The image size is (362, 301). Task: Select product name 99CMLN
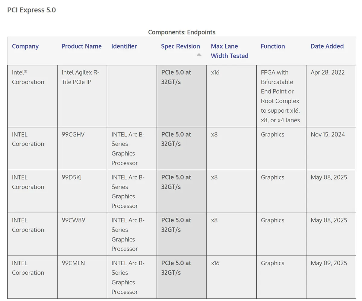(73, 263)
